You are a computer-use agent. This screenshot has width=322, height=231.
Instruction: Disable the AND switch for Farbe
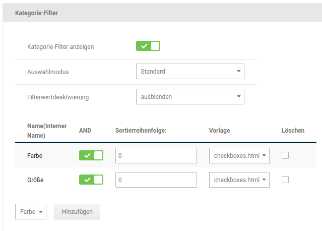[91, 156]
